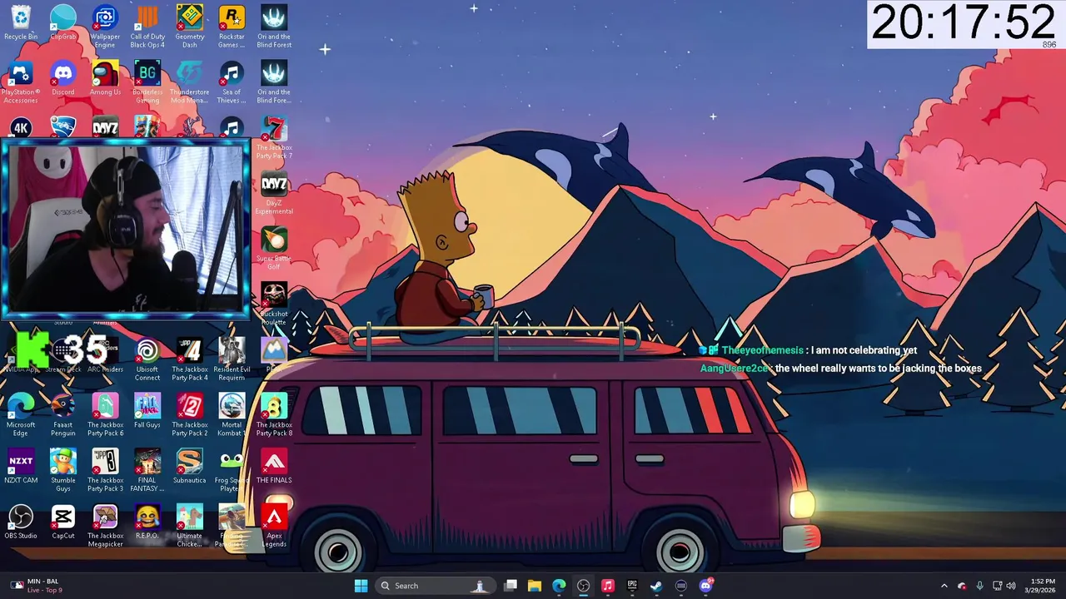Open Epic Games Launcher on taskbar
Viewport: 1066px width, 599px height.
[632, 586]
